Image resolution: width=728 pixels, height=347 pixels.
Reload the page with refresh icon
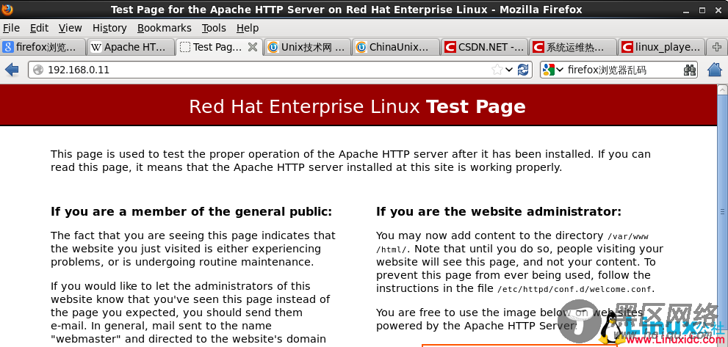tap(523, 70)
